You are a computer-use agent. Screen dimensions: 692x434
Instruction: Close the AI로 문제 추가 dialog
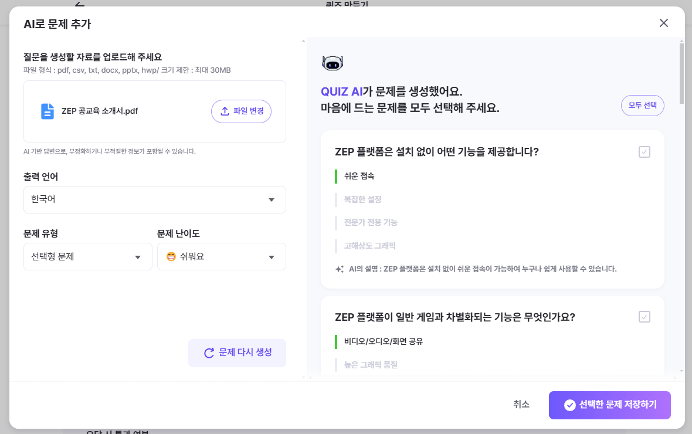click(664, 23)
